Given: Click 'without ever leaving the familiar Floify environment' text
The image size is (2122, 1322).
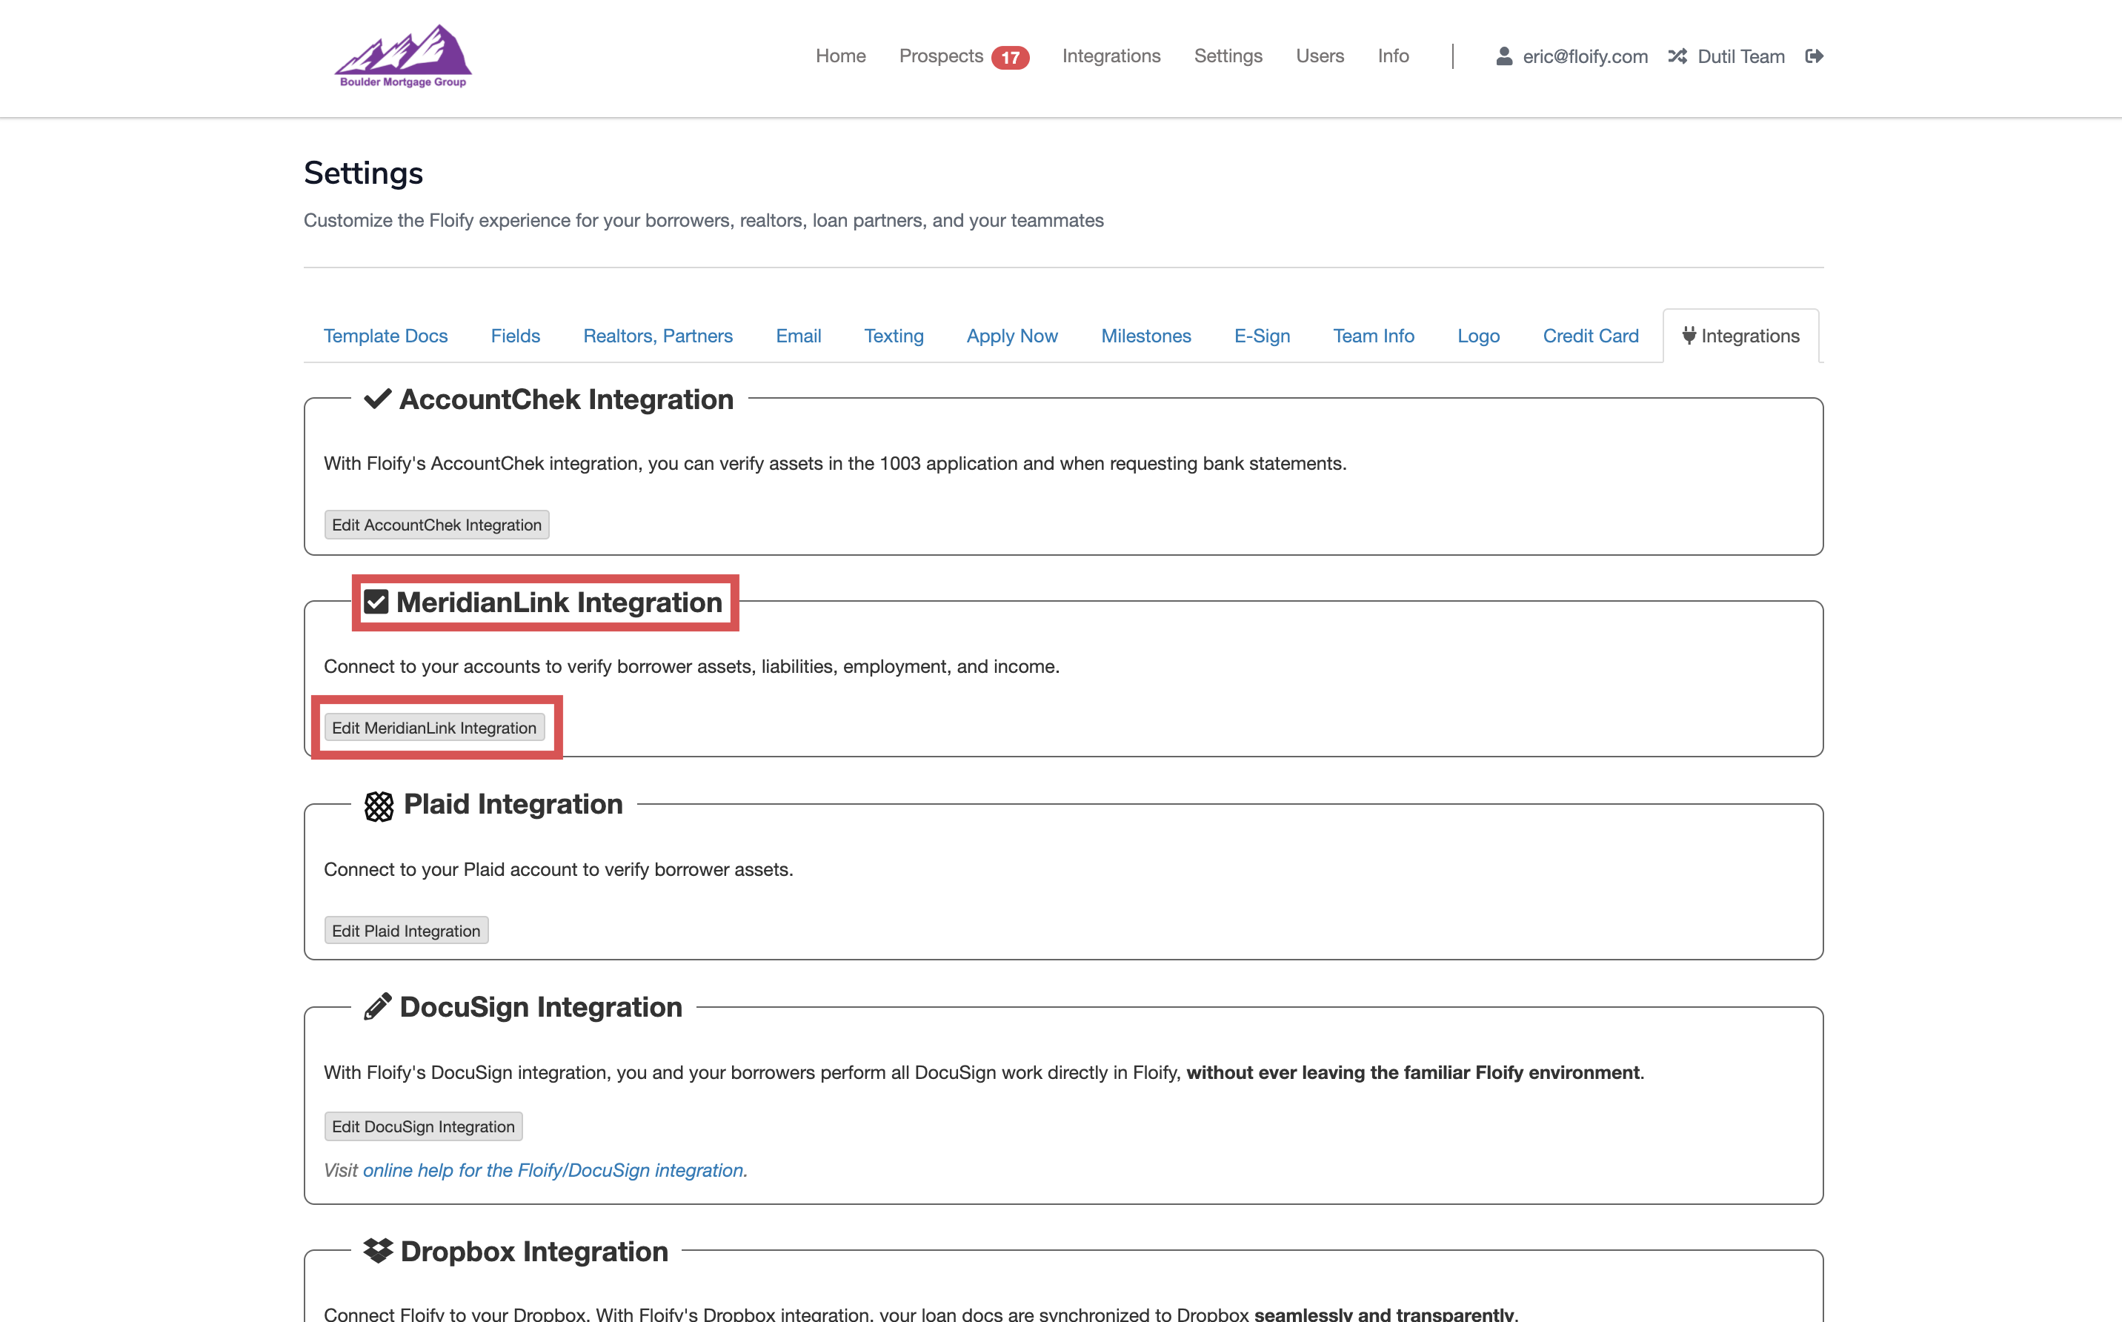Looking at the screenshot, I should click(x=1412, y=1072).
